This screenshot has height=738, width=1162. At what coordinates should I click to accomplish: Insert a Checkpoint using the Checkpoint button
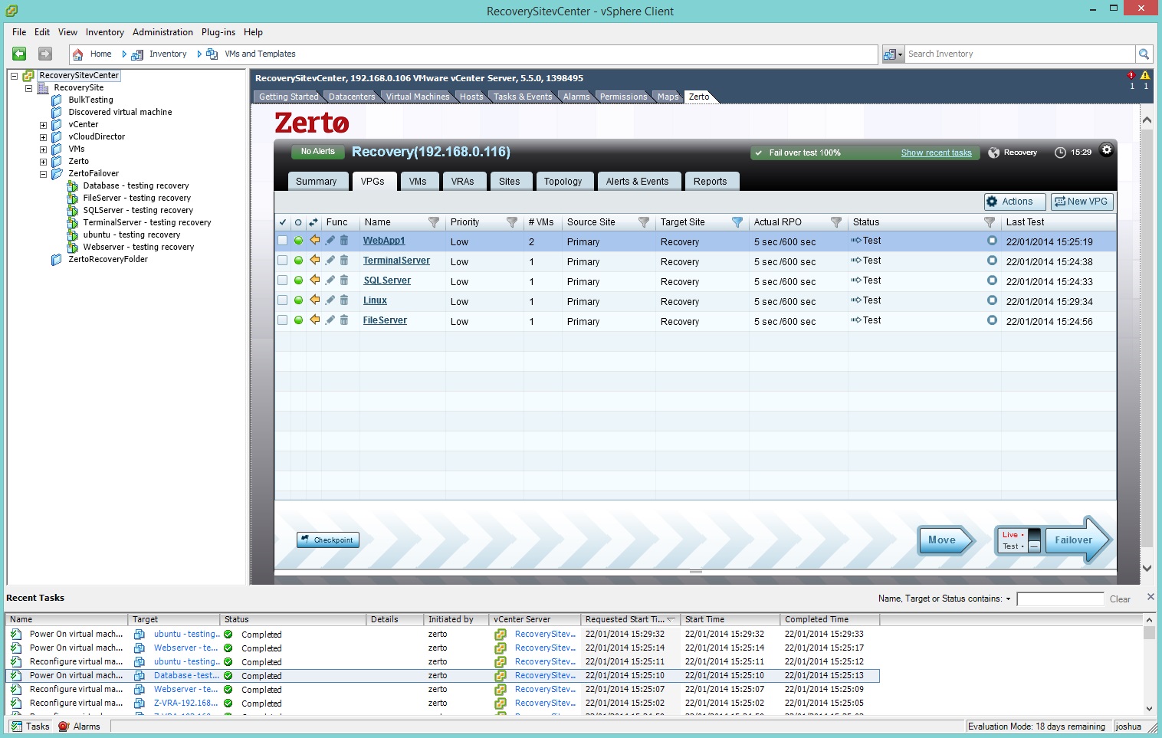point(327,540)
